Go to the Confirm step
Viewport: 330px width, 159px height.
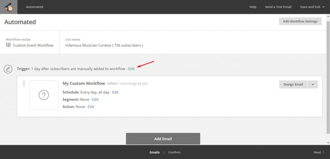click(x=174, y=152)
